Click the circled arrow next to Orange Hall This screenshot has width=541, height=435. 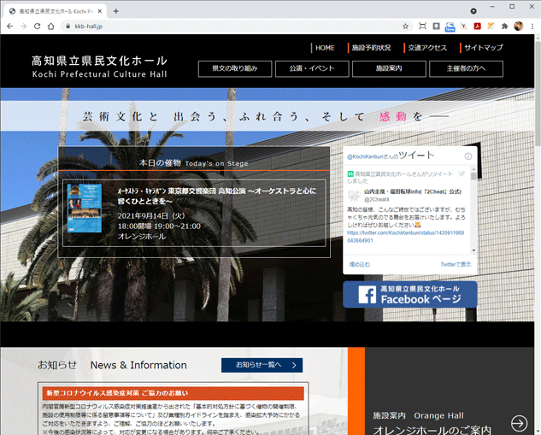pos(520,423)
